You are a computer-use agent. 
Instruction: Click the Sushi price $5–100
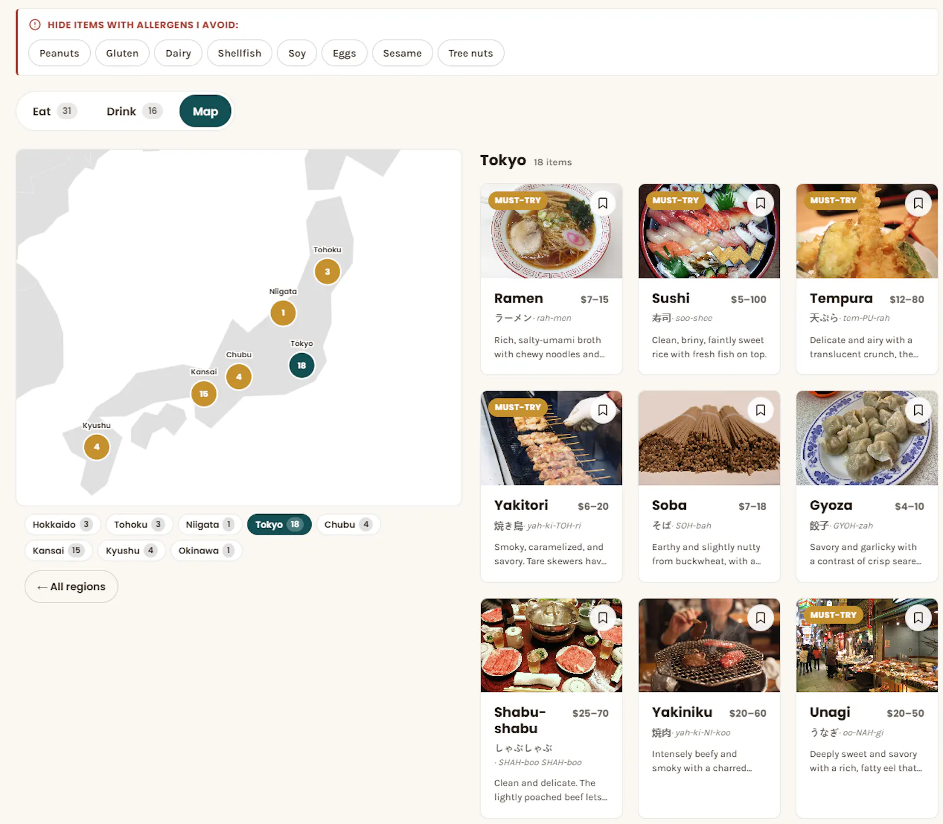749,299
